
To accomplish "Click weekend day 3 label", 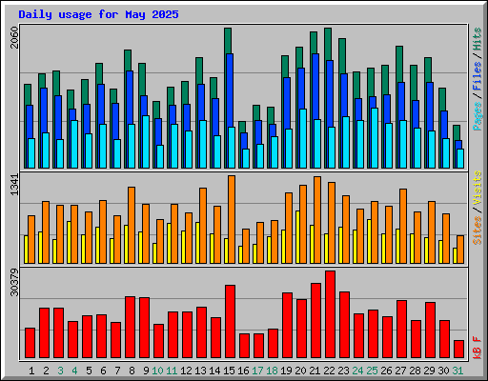I will pos(60,371).
